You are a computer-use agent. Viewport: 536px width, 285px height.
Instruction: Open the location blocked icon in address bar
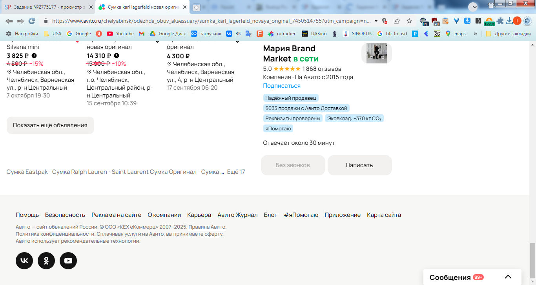click(x=385, y=21)
